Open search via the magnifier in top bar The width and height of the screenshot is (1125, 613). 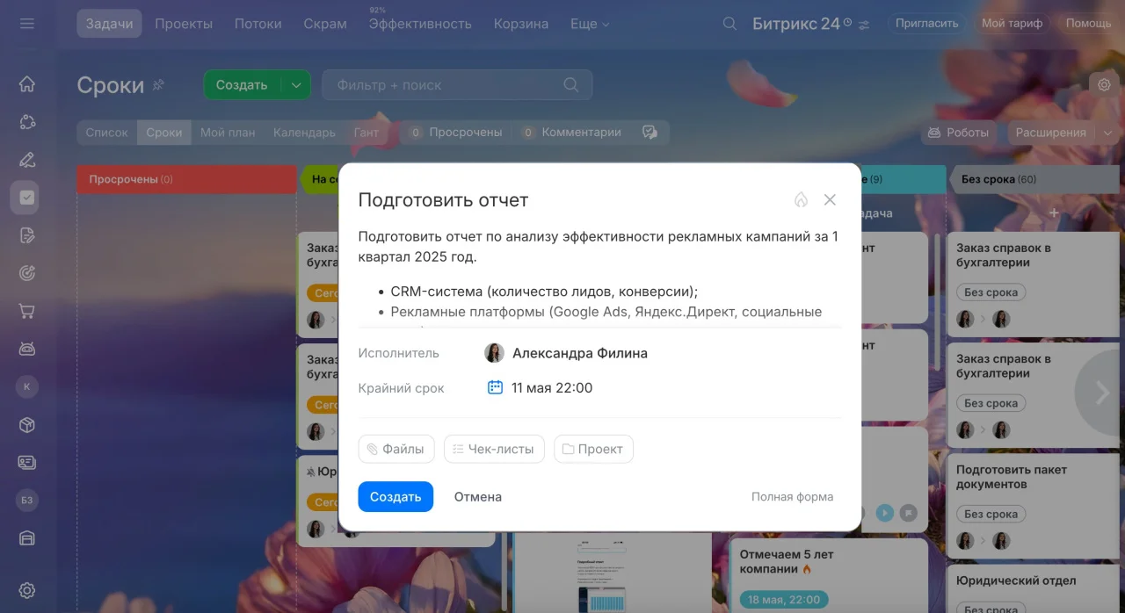tap(729, 24)
